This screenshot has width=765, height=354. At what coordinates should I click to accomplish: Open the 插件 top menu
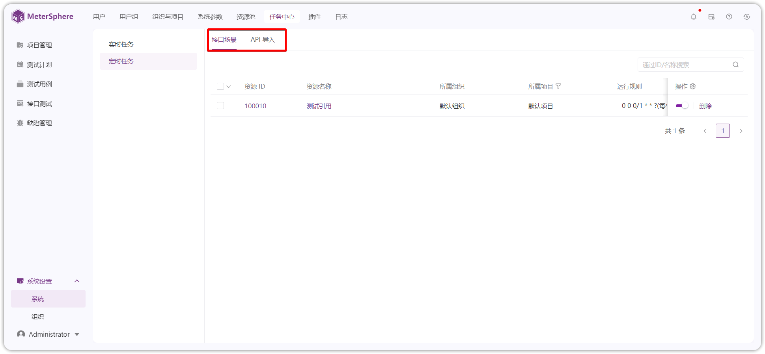point(315,17)
